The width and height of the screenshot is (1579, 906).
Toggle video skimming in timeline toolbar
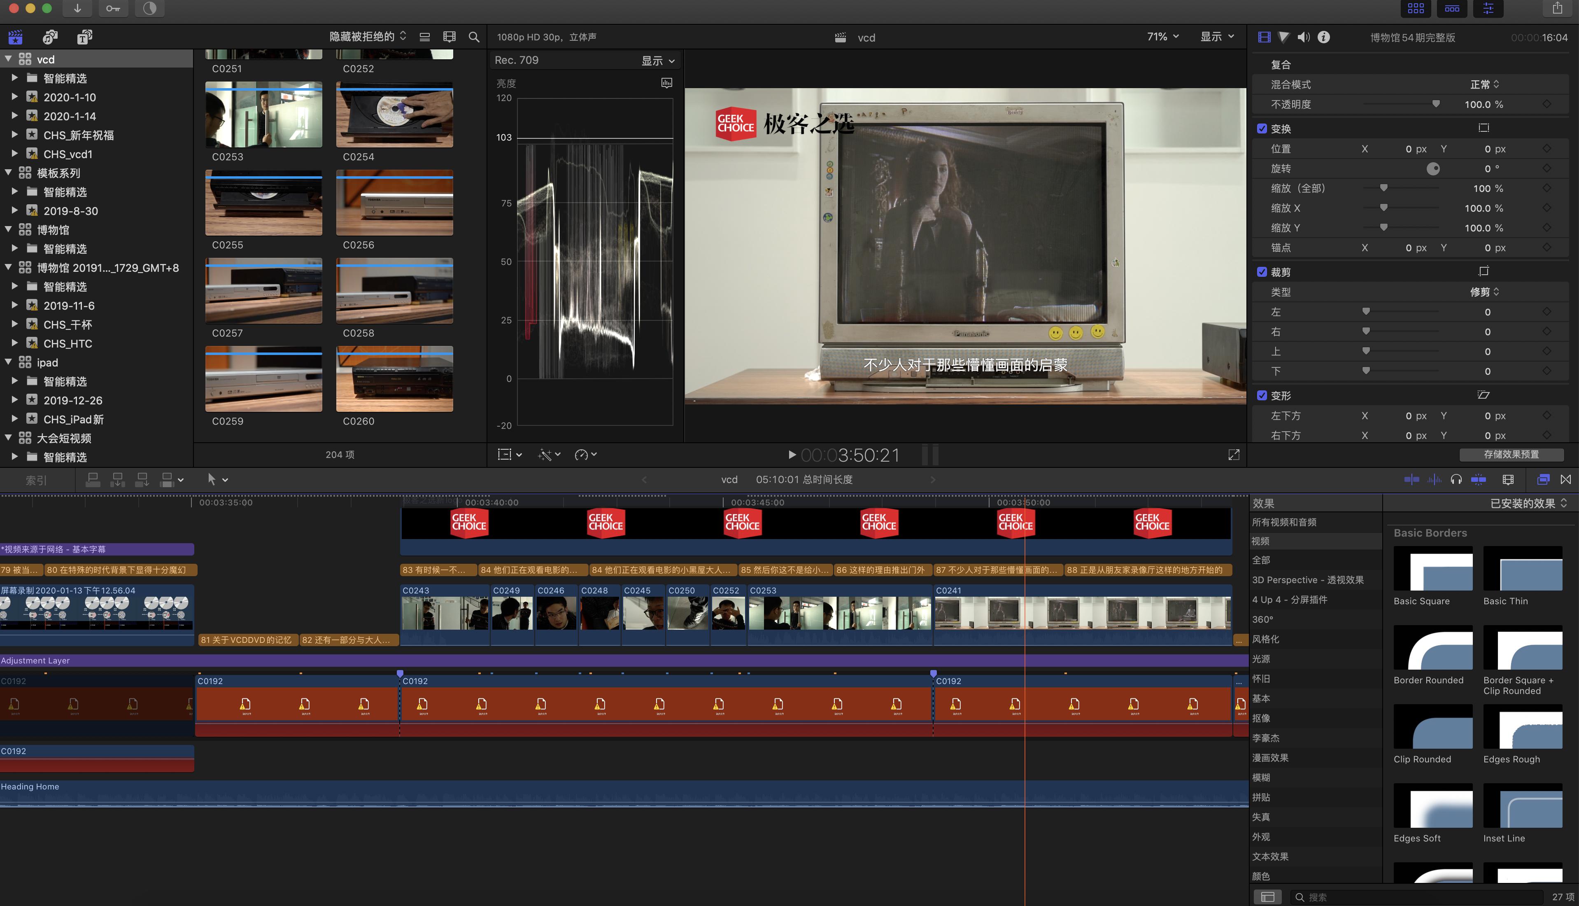click(x=1412, y=479)
